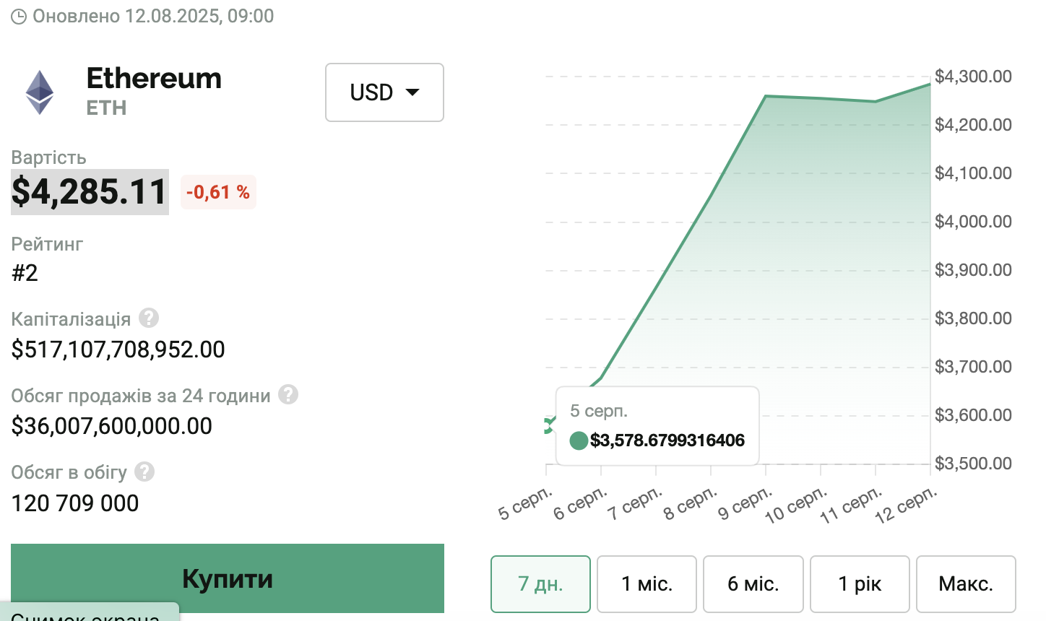
Task: Click the help icon next to Обсяг в обігу
Action: tap(144, 472)
